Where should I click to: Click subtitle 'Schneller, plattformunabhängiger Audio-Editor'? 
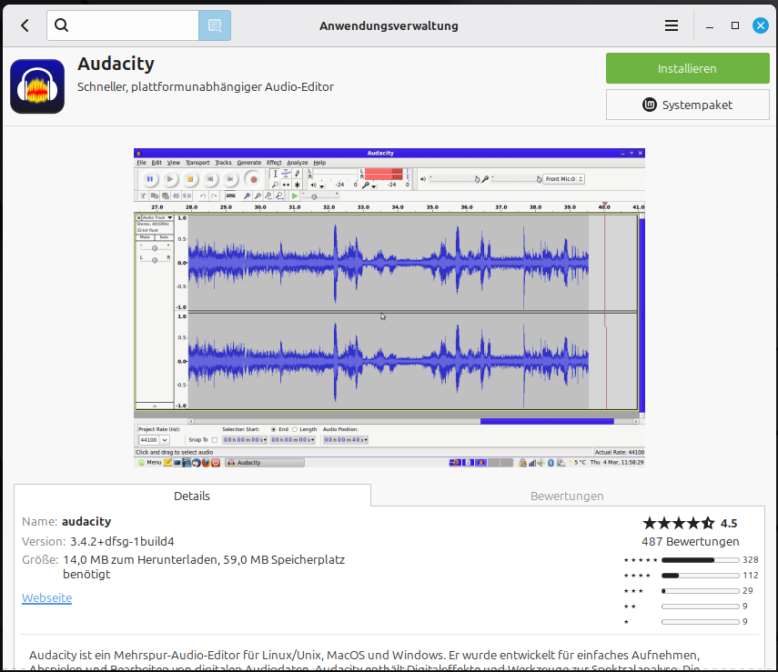coord(206,86)
